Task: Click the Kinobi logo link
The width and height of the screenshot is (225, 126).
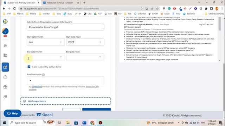Action: (44, 115)
